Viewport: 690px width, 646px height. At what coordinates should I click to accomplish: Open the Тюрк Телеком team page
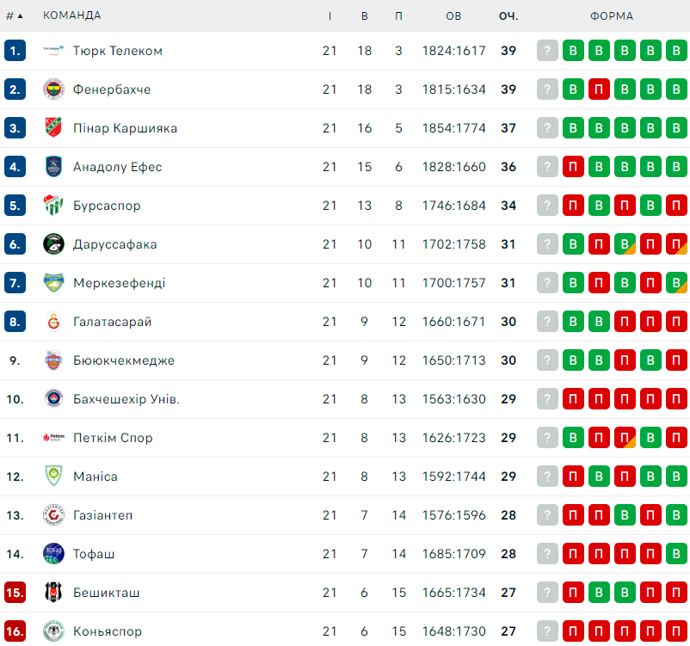coord(118,51)
